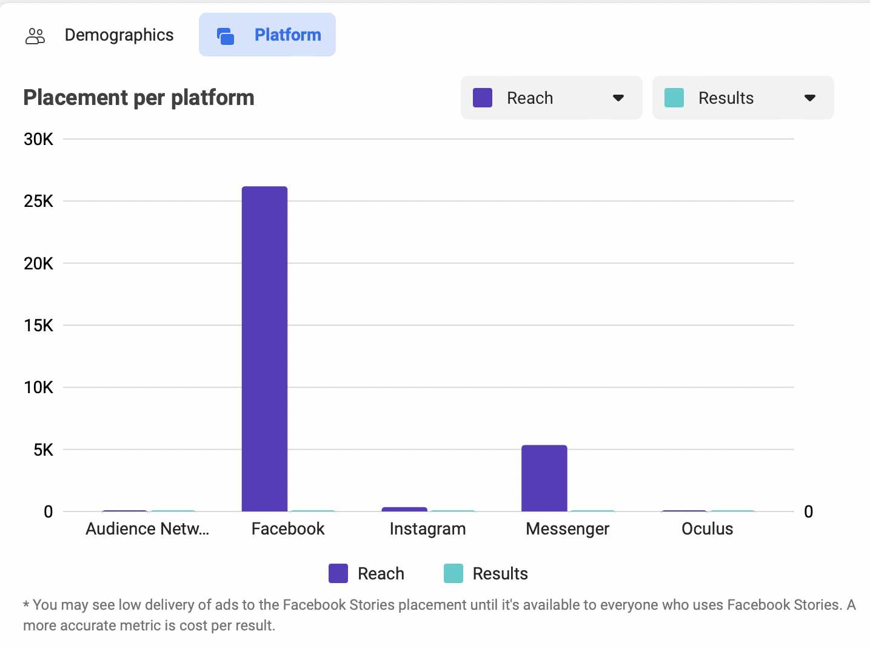Select the Platform tab
This screenshot has height=648, width=870.
click(287, 35)
